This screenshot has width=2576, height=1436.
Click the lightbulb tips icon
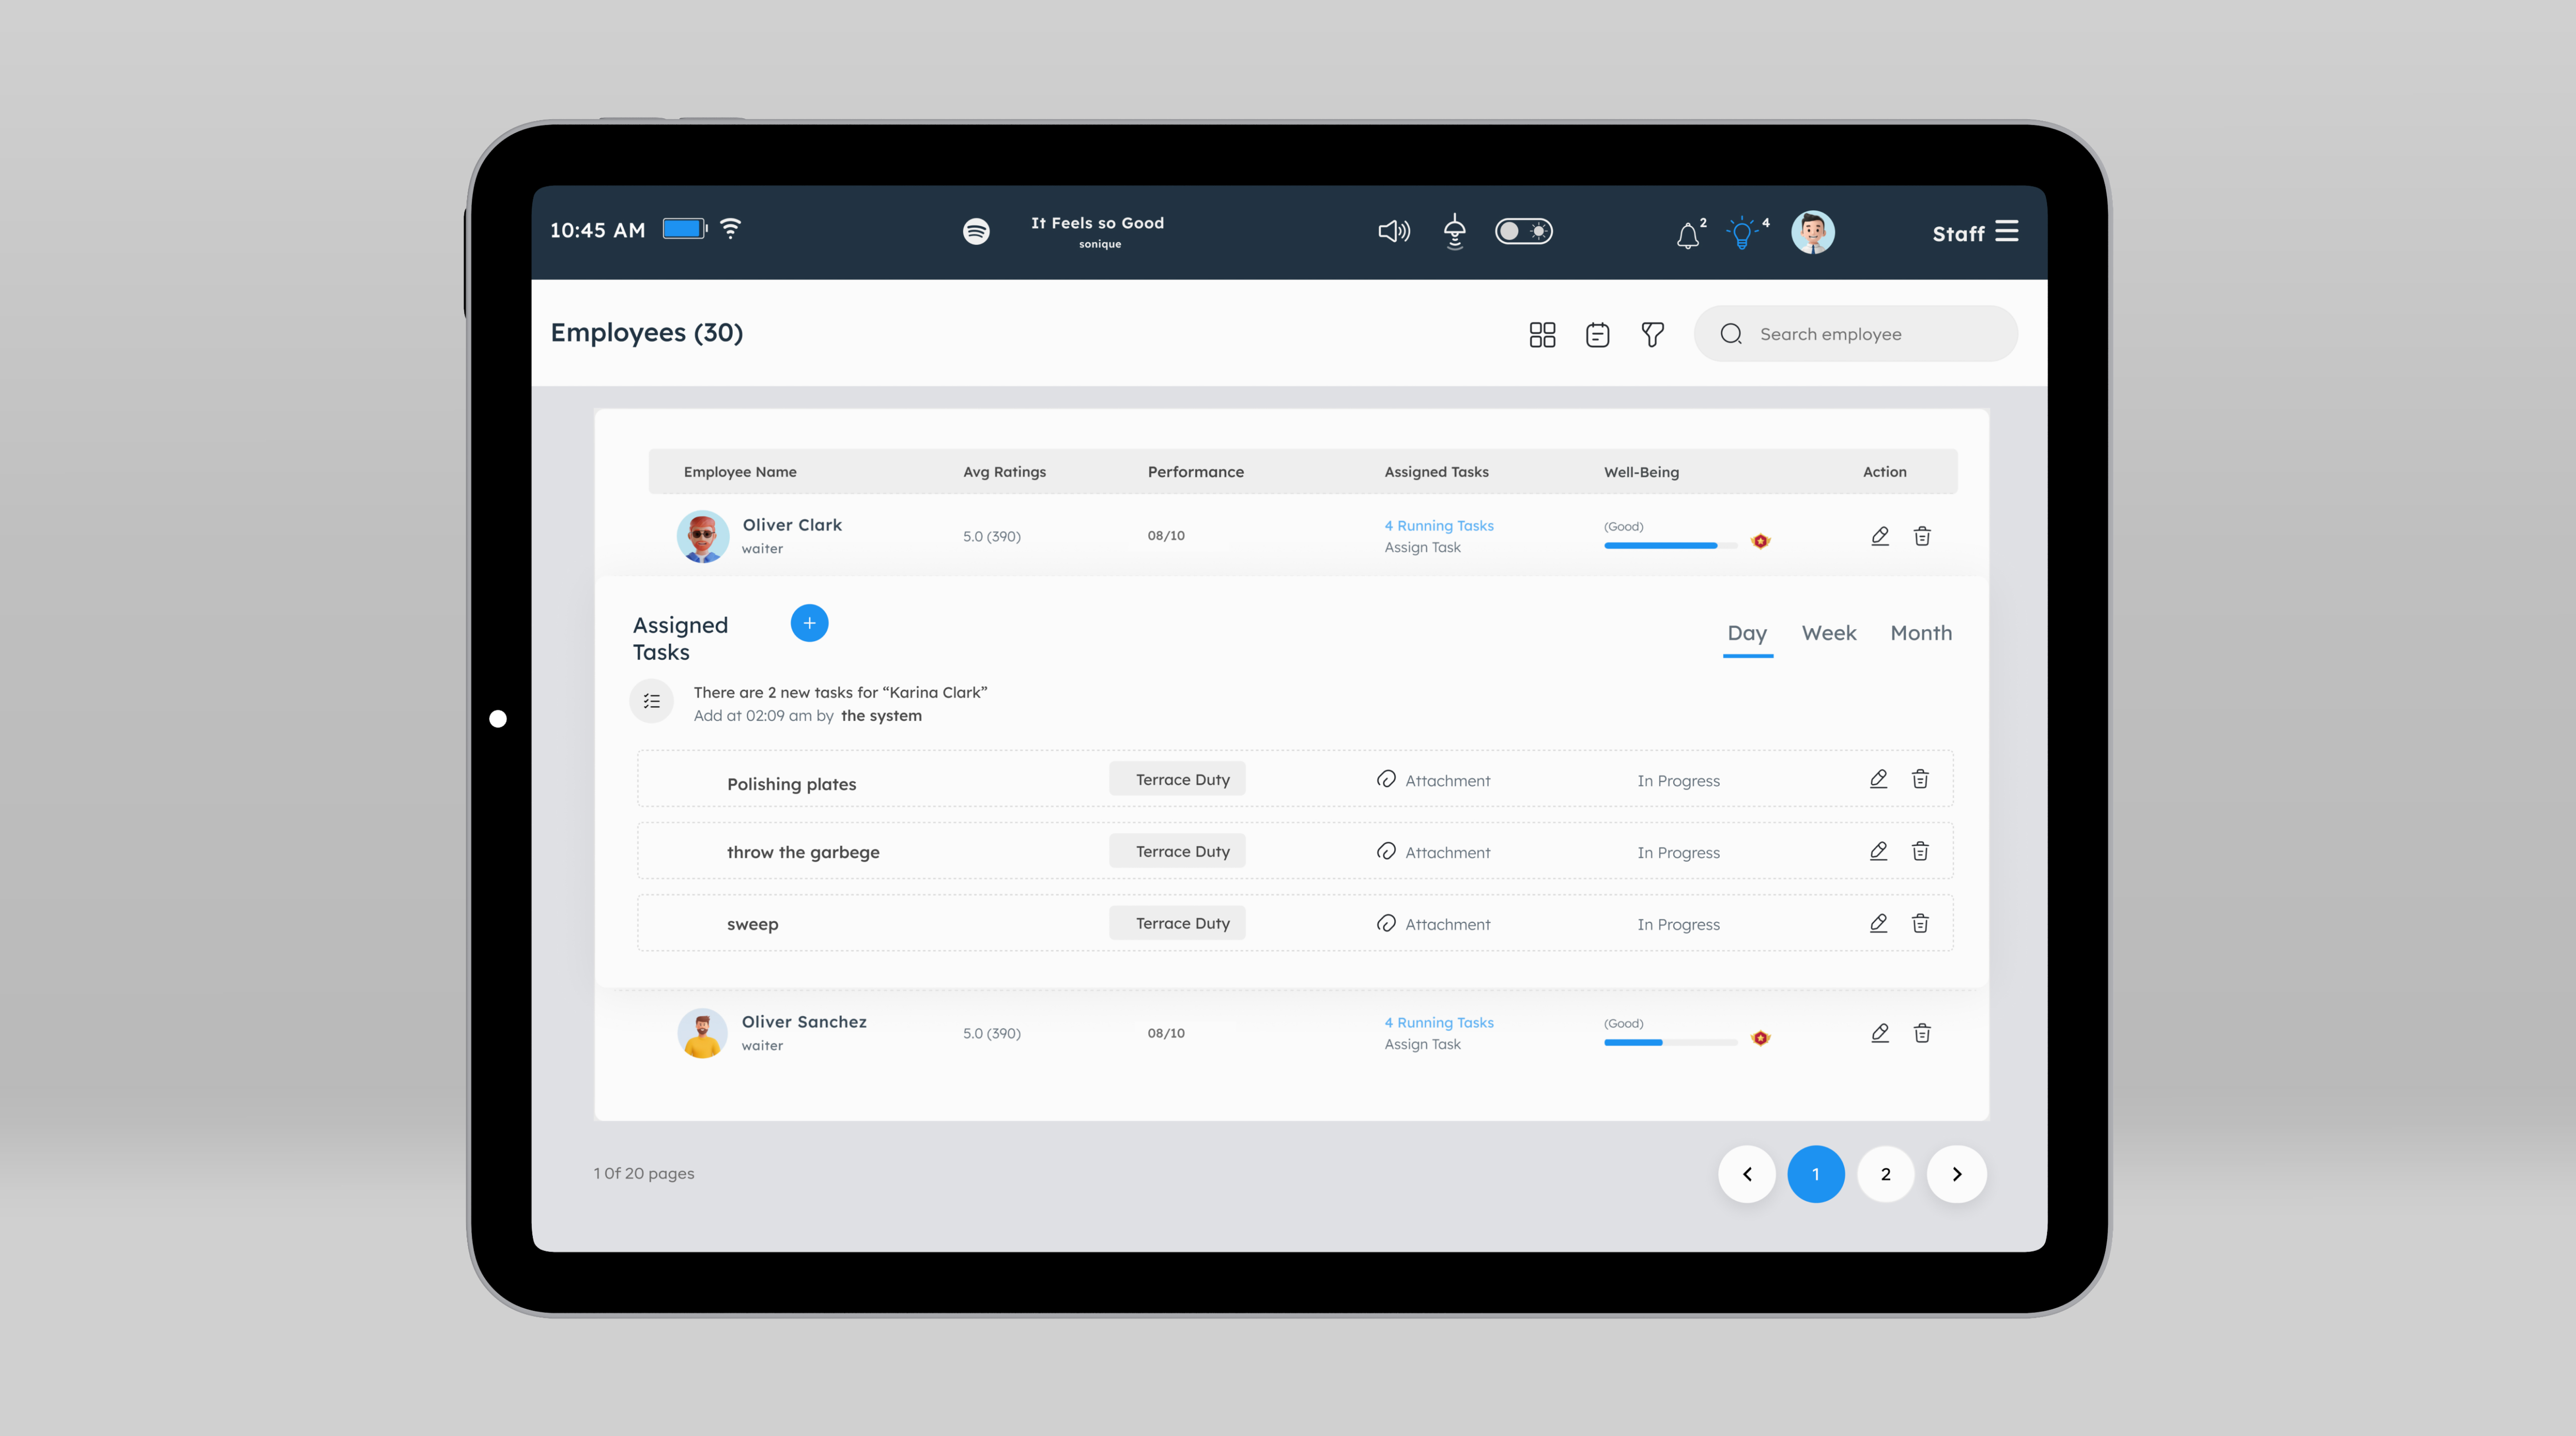coord(1742,233)
